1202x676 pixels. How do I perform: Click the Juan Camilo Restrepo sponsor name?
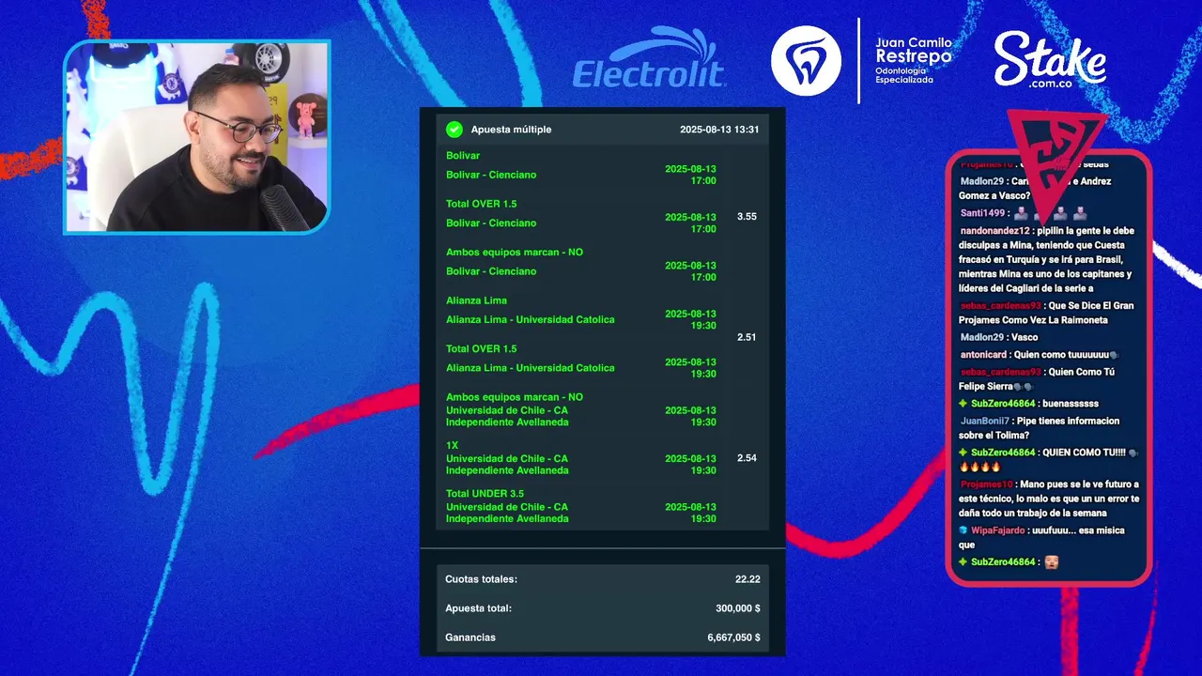(913, 50)
